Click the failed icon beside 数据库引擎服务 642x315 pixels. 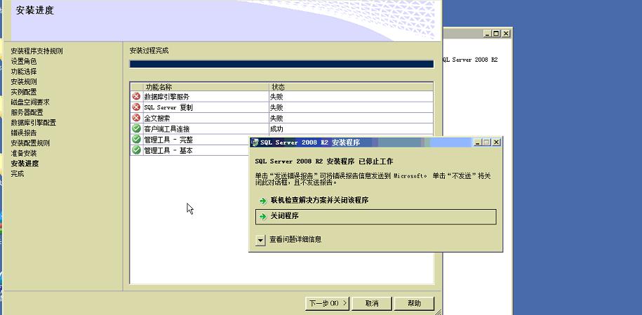pyautogui.click(x=136, y=96)
